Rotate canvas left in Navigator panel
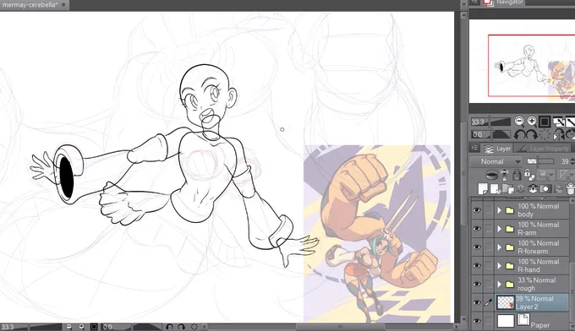Screen dimensions: 575x331 (519, 134)
